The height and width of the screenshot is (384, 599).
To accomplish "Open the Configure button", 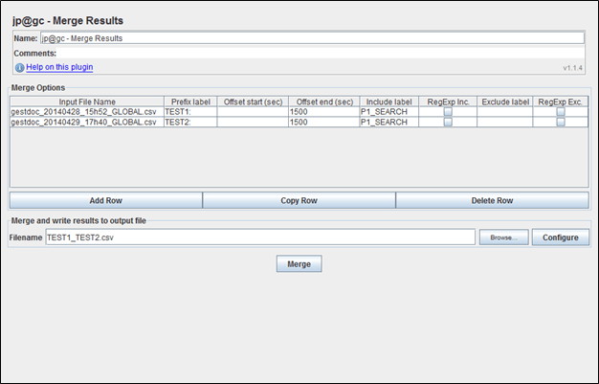I will tap(561, 237).
